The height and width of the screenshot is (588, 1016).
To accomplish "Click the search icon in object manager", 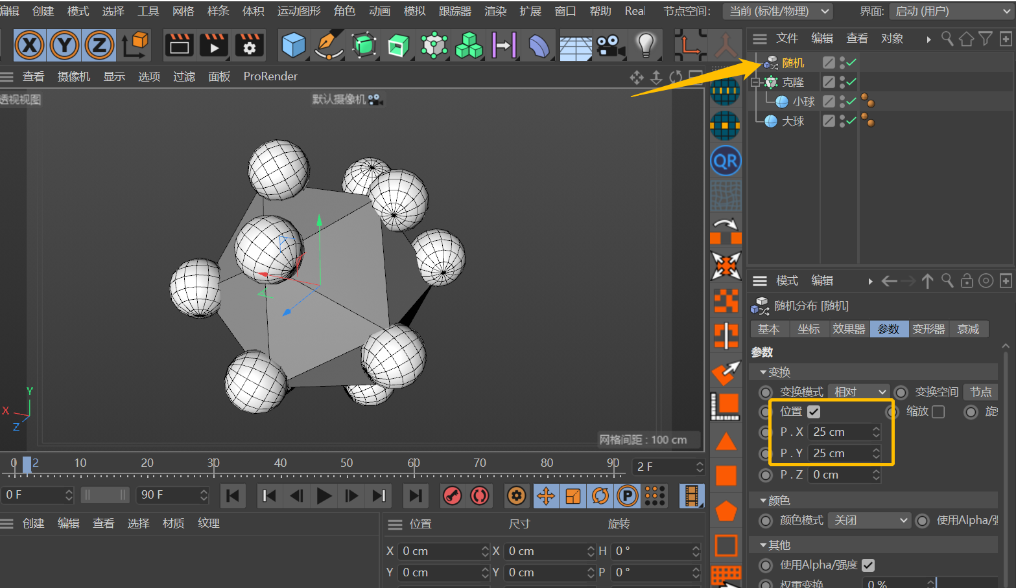I will point(947,39).
